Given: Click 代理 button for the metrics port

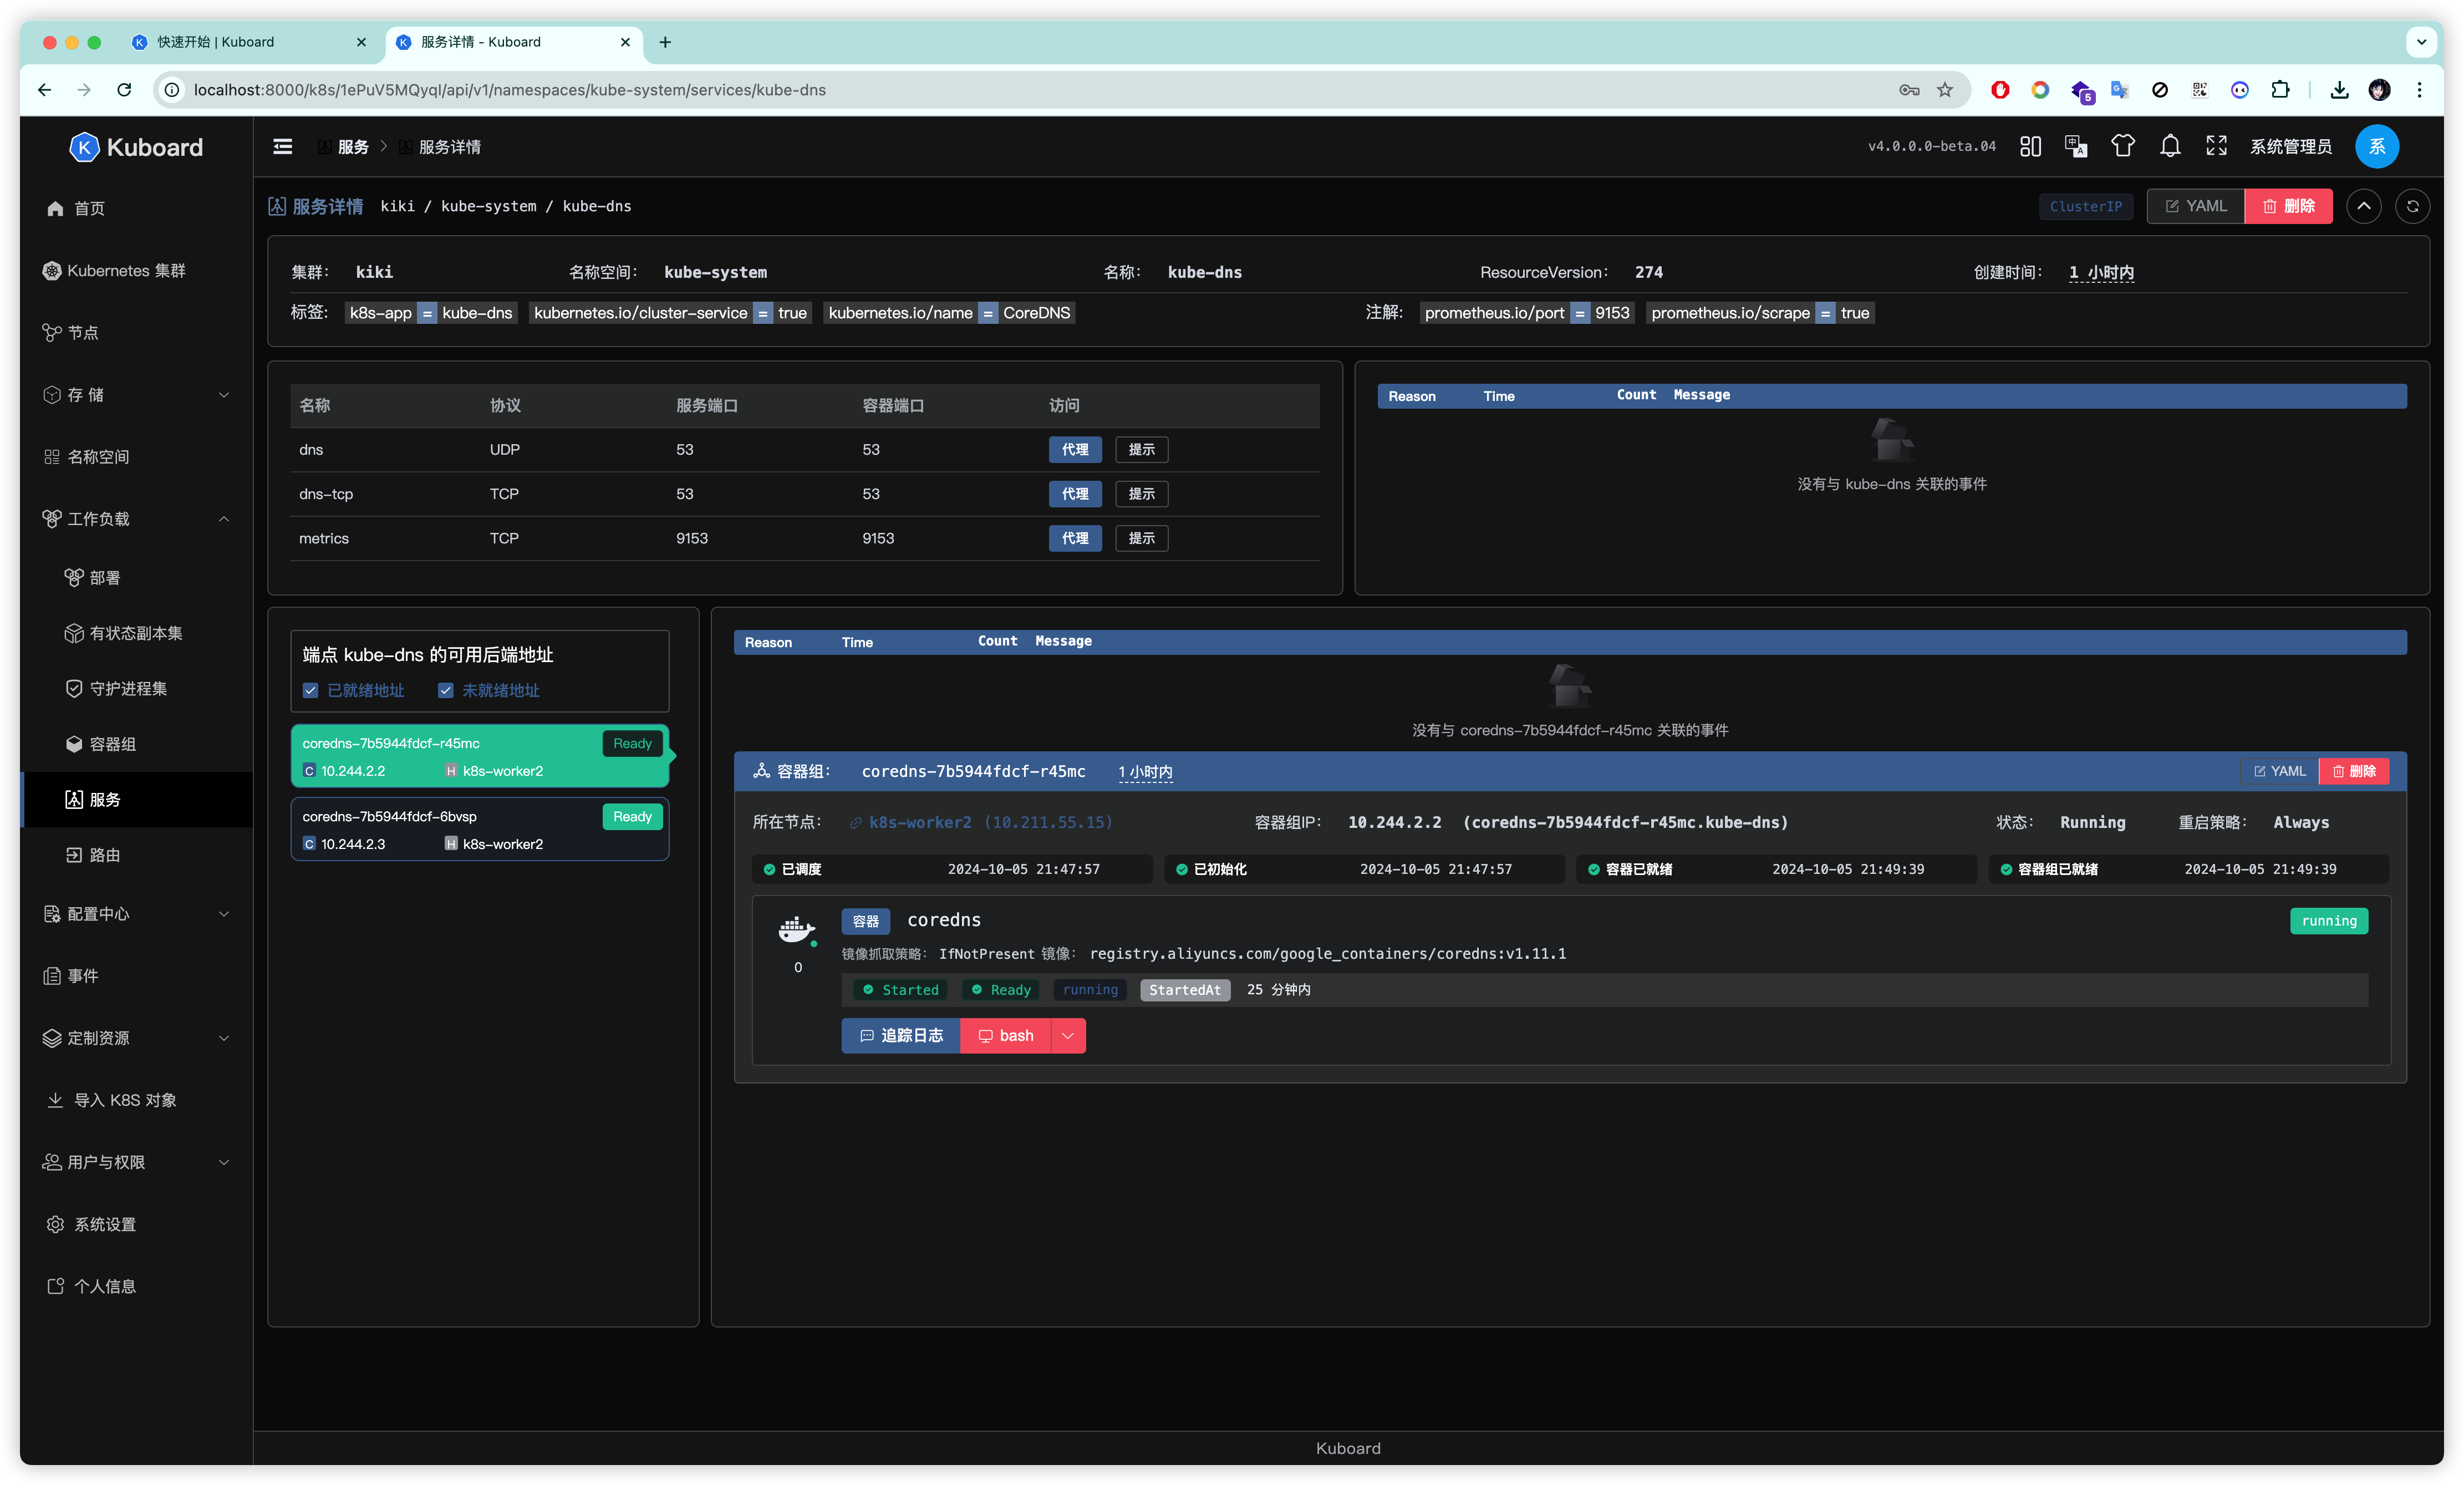Looking at the screenshot, I should [x=1075, y=538].
